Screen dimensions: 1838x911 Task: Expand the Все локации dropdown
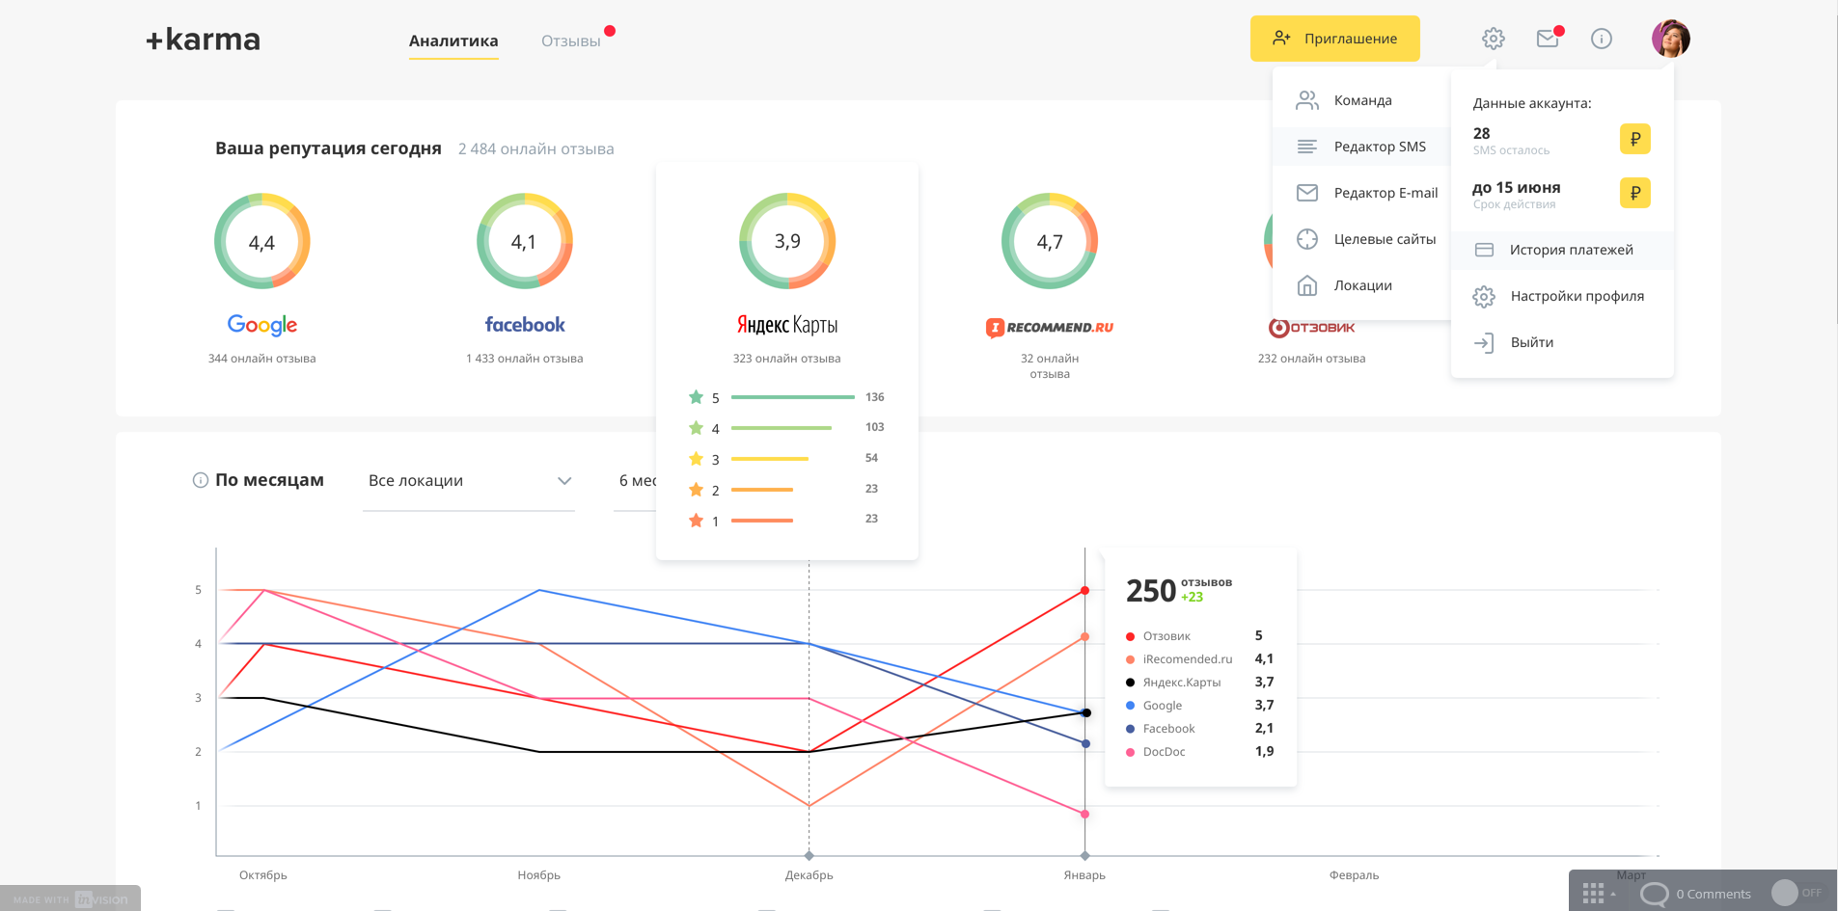pos(469,481)
